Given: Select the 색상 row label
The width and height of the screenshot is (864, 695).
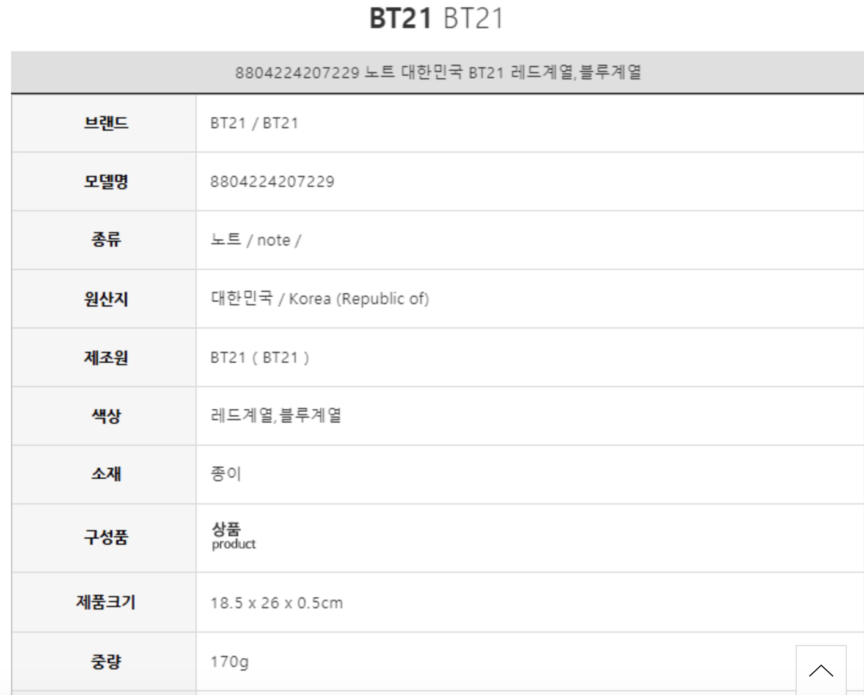Looking at the screenshot, I should click(106, 417).
